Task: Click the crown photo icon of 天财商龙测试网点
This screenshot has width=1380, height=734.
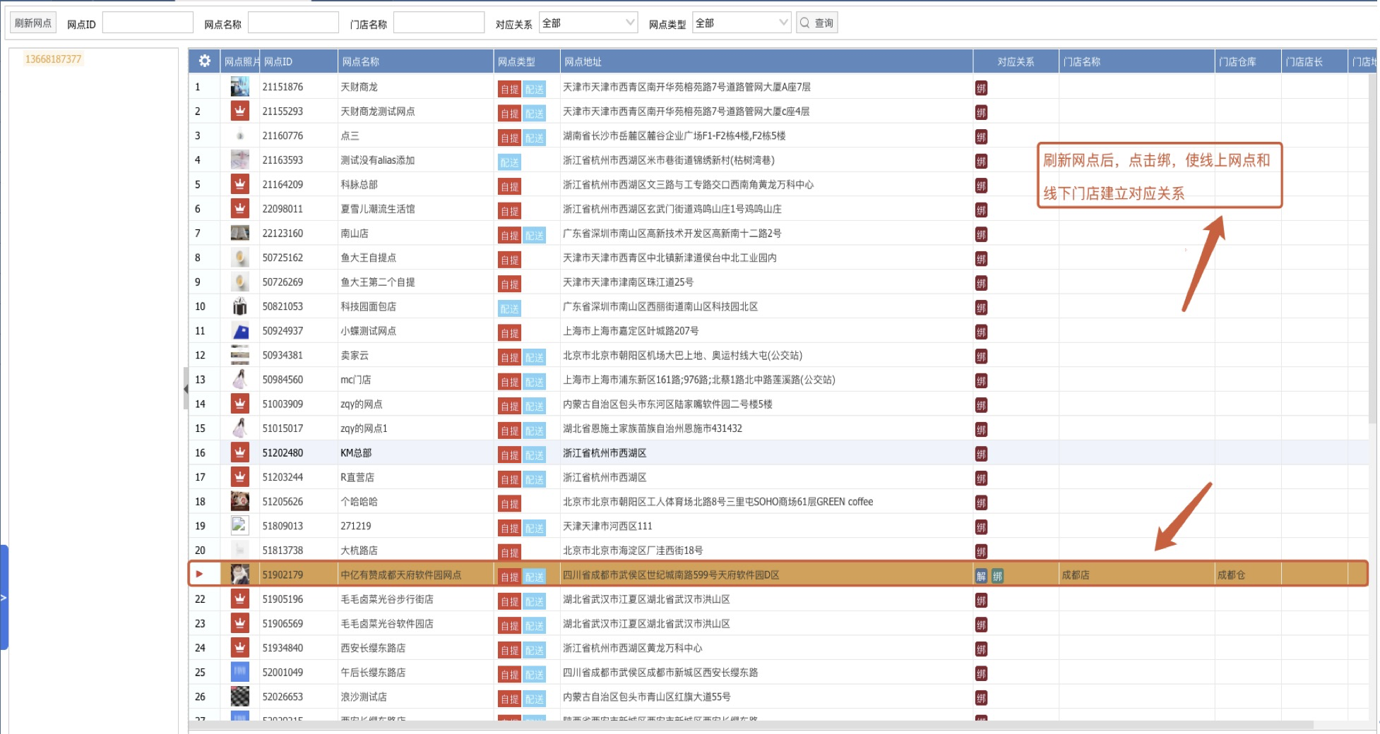Action: coord(240,111)
